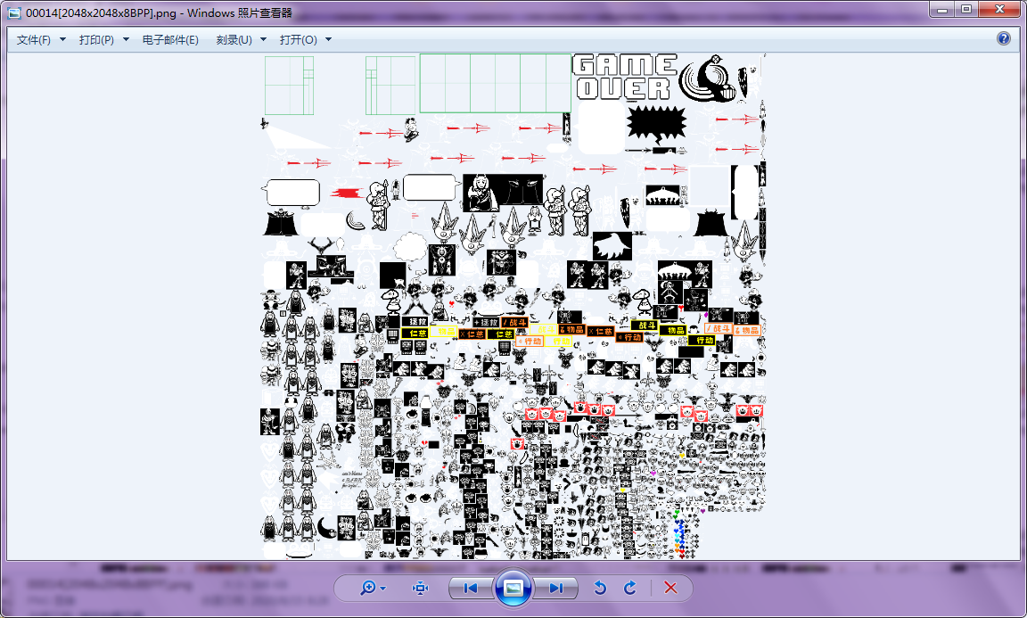Open the 打印(P) menu
Screen dimensions: 1027x618
tap(96, 40)
